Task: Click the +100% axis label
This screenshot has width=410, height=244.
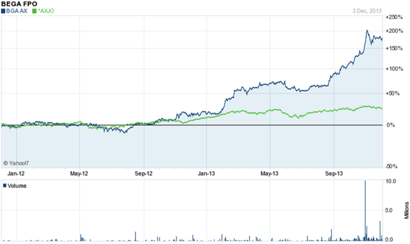Action: pyautogui.click(x=394, y=69)
